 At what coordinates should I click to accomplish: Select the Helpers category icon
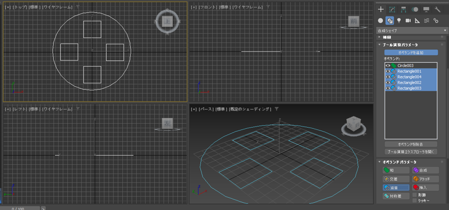pyautogui.click(x=417, y=21)
